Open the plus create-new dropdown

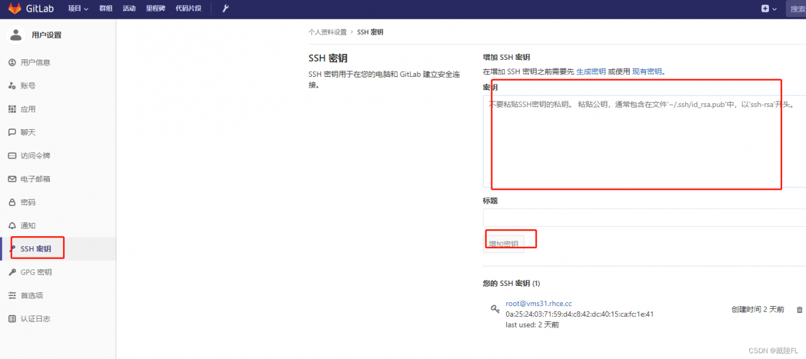point(769,9)
